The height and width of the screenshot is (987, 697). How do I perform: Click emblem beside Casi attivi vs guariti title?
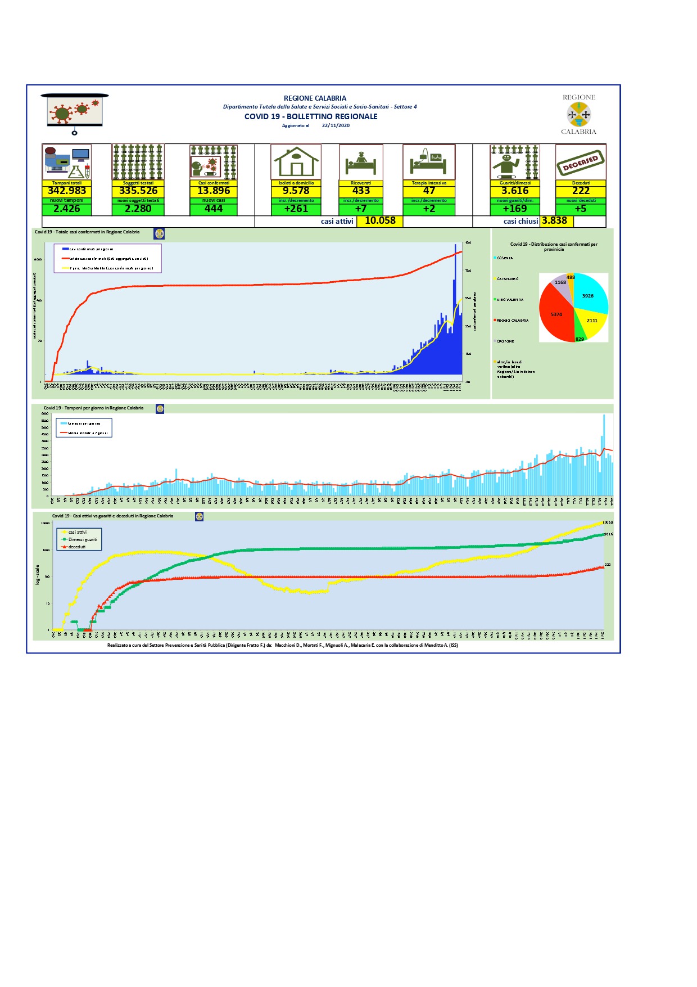[x=199, y=516]
